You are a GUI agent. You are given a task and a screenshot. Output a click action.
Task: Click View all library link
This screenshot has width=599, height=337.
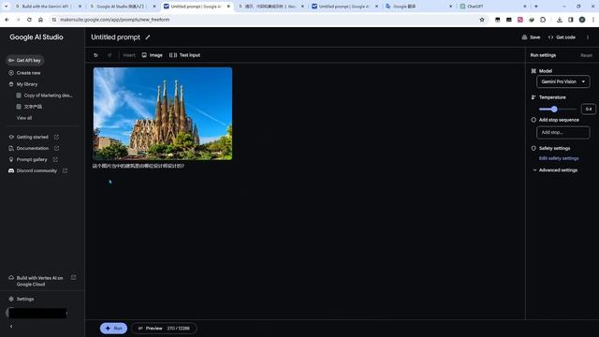24,118
